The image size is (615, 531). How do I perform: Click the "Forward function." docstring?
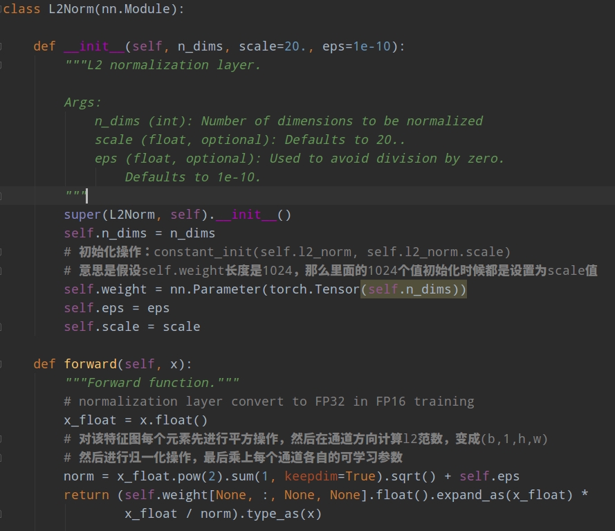152,383
